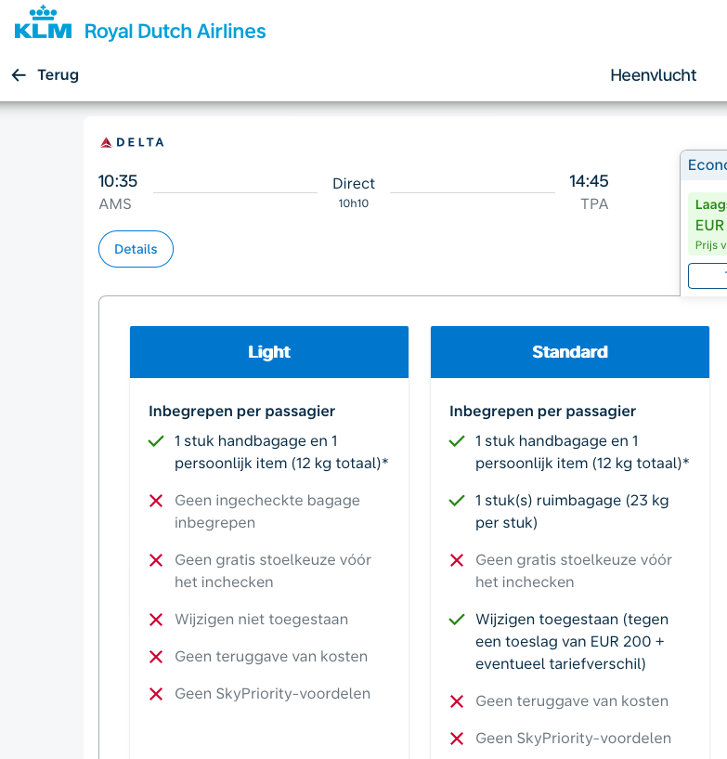727x759 pixels.
Task: Click the Direct 10h10 flight duration label
Action: click(354, 192)
